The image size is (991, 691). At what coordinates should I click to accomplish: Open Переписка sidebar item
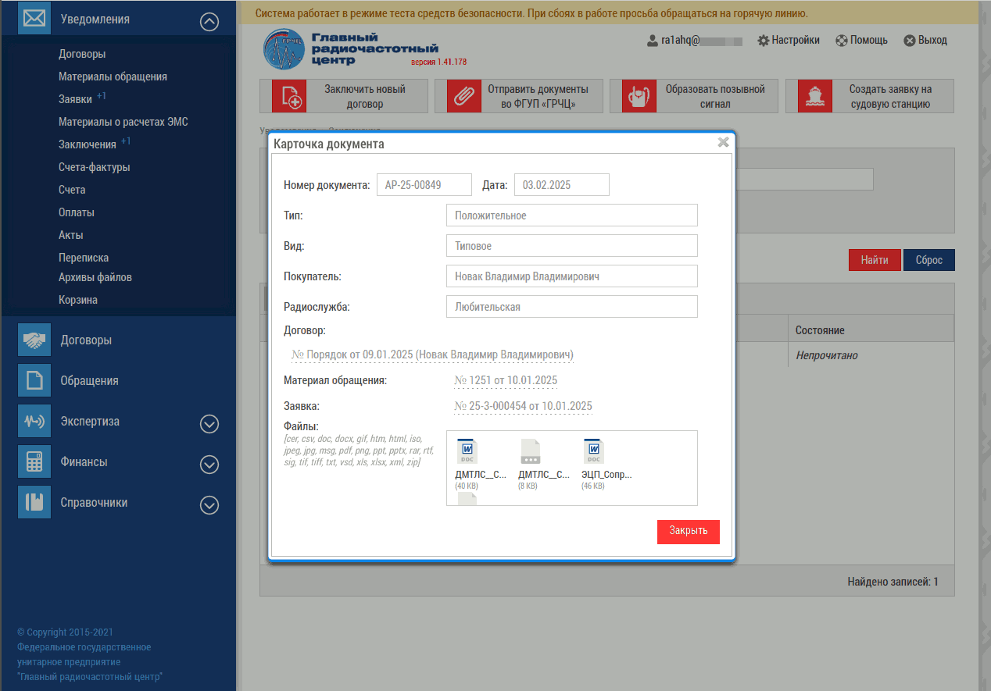pos(84,258)
